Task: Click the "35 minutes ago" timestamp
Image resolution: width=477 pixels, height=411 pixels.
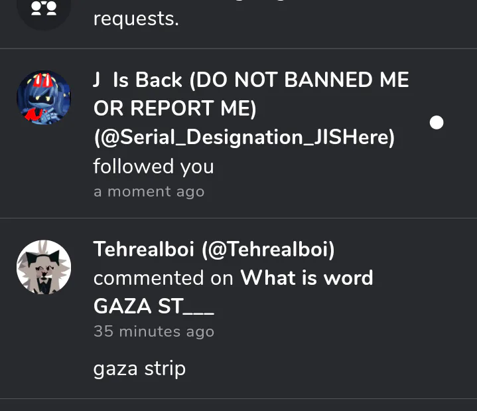Action: (154, 331)
